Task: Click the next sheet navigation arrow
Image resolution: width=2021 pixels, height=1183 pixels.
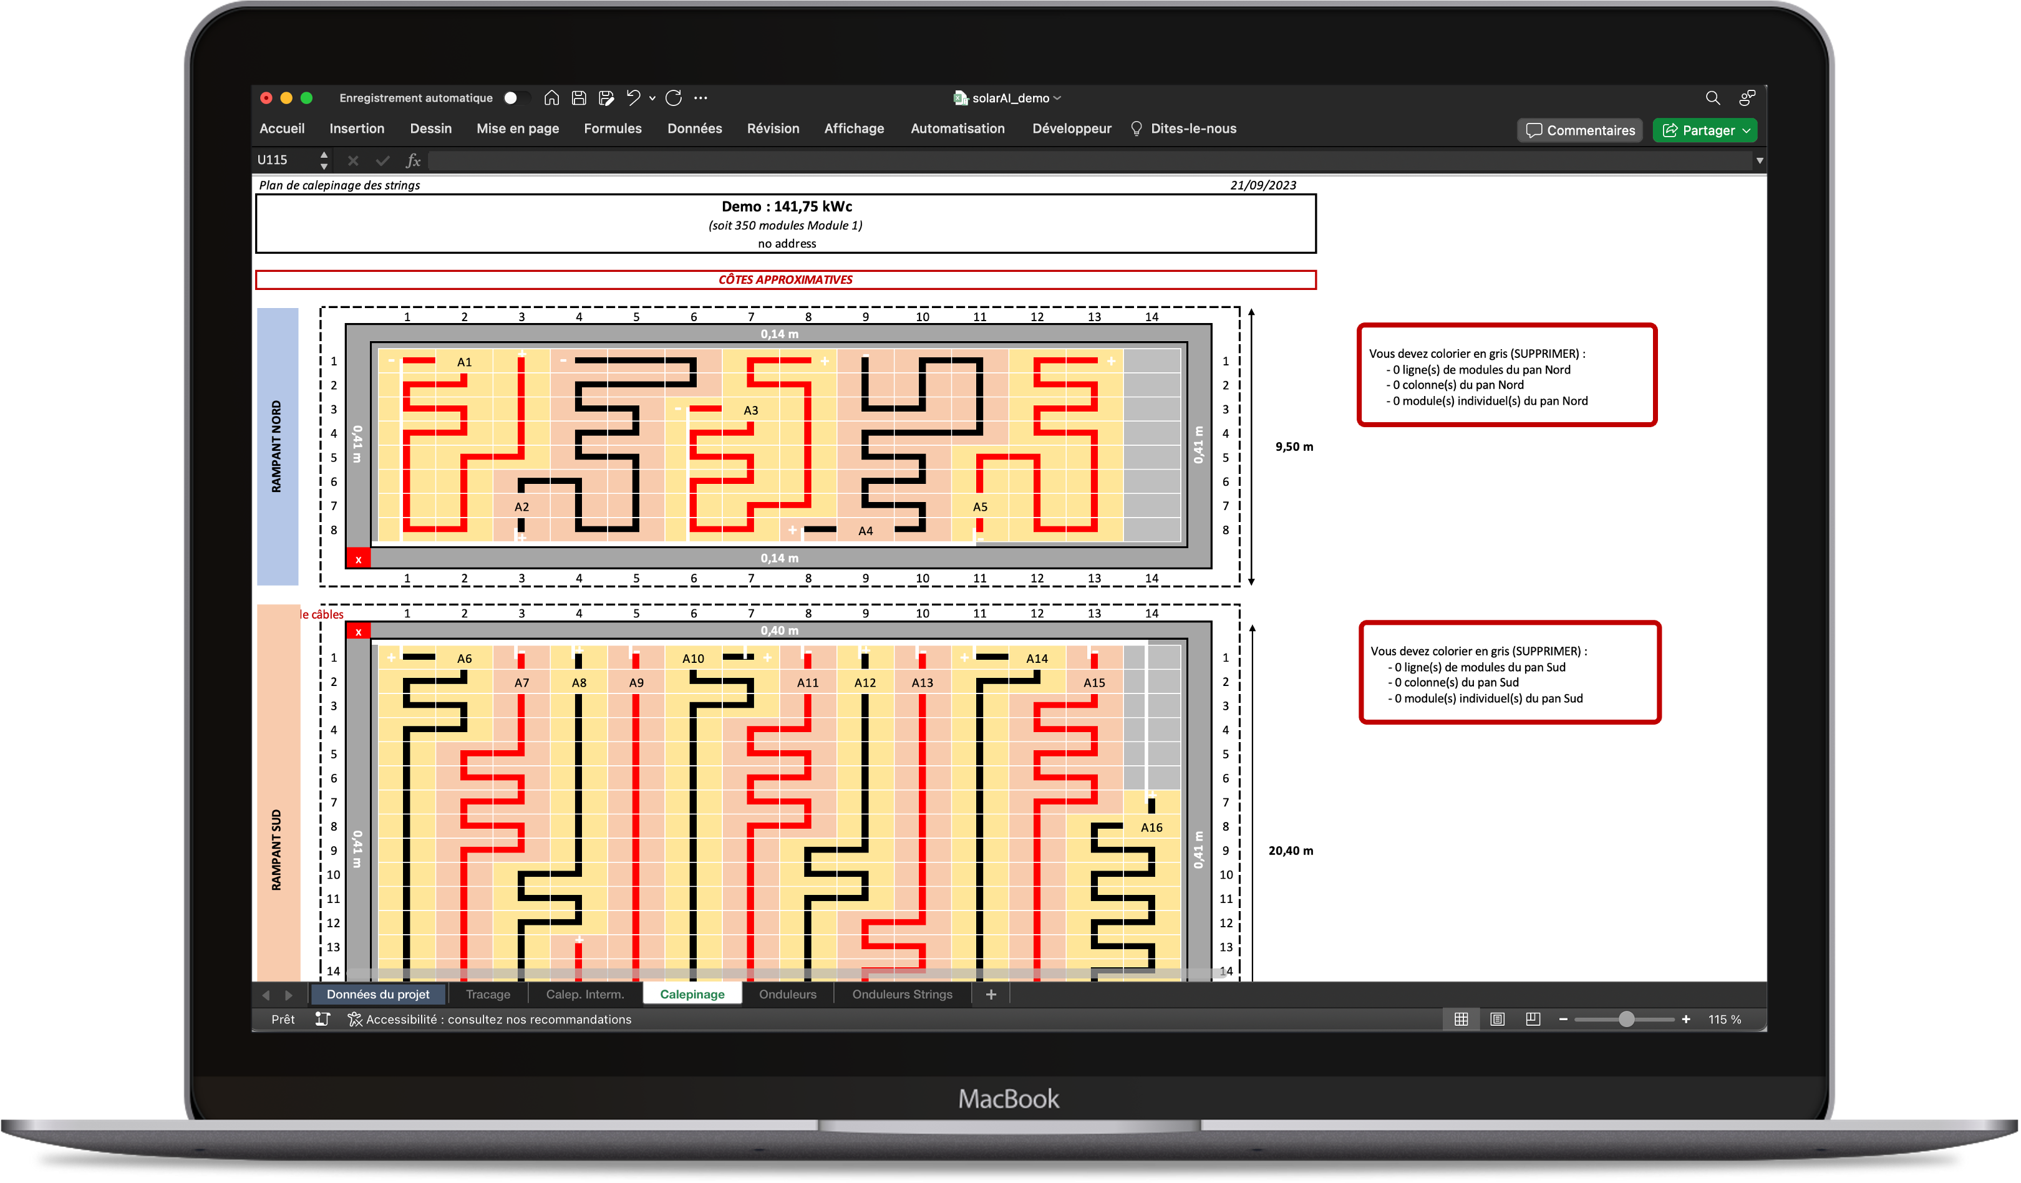Action: (289, 995)
